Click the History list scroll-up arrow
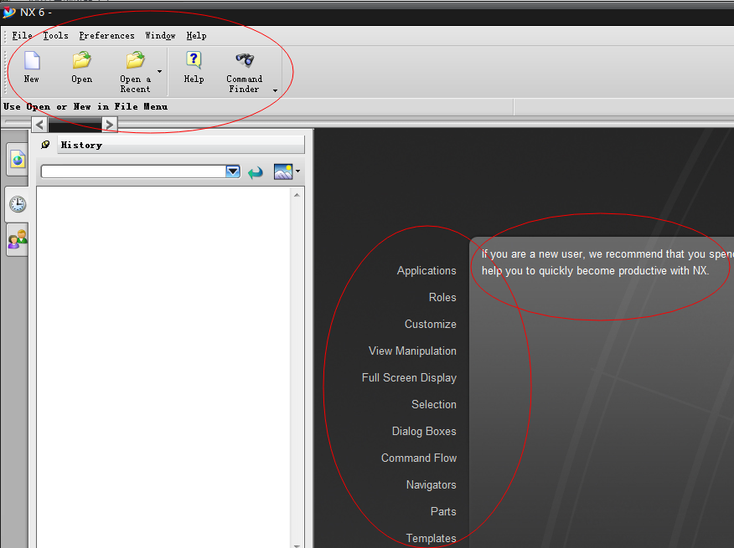734x548 pixels. (297, 195)
